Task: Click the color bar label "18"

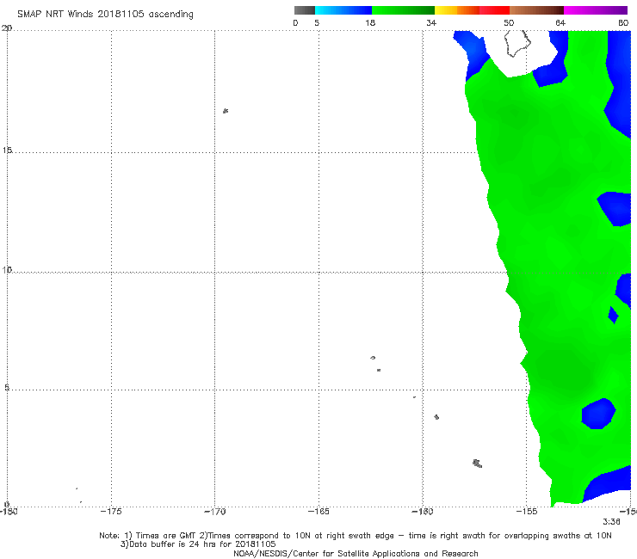Action: [370, 22]
